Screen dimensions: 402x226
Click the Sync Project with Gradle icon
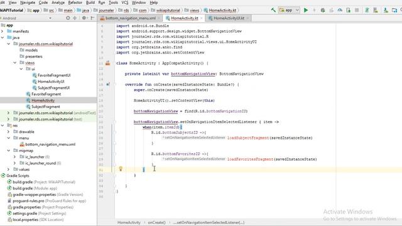click(x=367, y=10)
